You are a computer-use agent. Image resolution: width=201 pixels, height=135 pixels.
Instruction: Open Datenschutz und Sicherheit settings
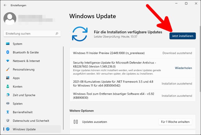click(x=32, y=121)
